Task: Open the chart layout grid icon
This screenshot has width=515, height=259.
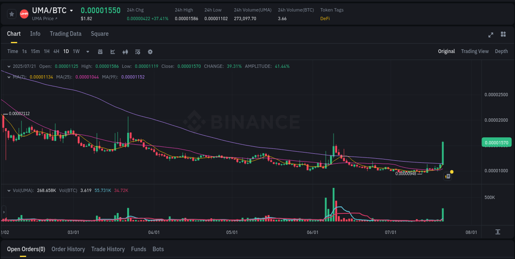Action: pos(503,35)
